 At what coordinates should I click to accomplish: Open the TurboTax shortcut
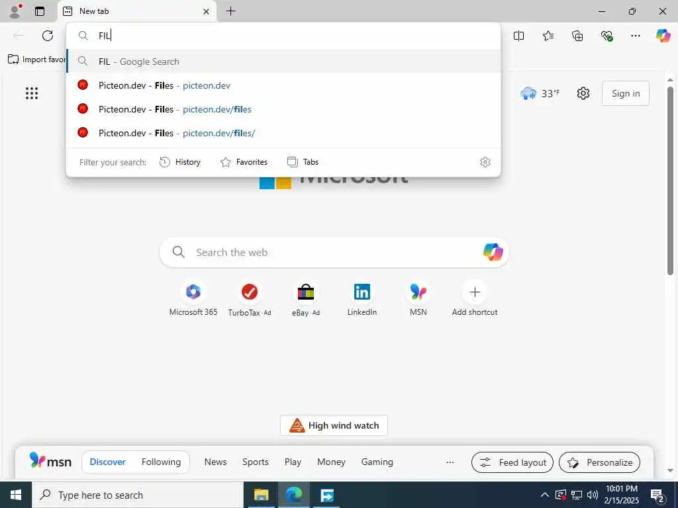(x=250, y=299)
